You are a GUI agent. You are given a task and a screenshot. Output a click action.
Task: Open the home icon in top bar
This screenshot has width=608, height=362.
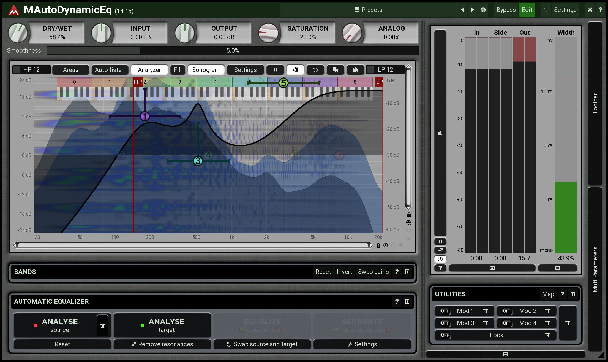click(x=590, y=10)
